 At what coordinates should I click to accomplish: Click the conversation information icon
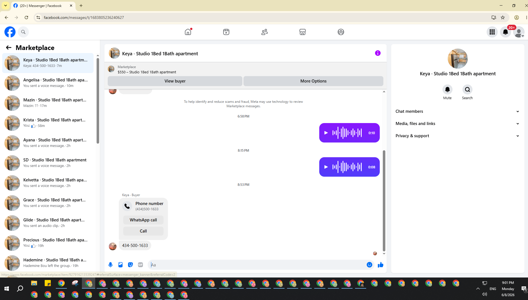click(378, 53)
